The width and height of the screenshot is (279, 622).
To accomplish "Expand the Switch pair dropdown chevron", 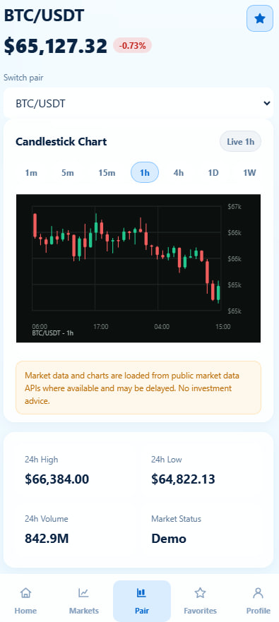I will [x=267, y=104].
